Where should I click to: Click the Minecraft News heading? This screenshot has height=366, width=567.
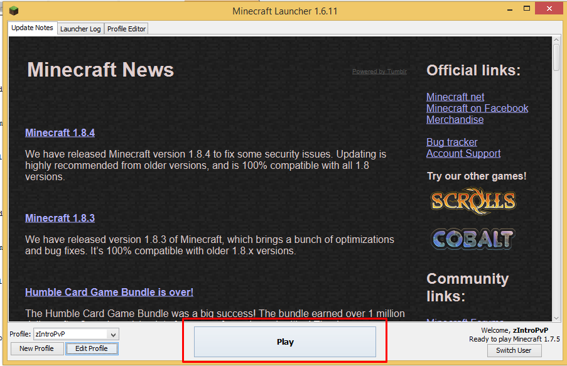[100, 70]
